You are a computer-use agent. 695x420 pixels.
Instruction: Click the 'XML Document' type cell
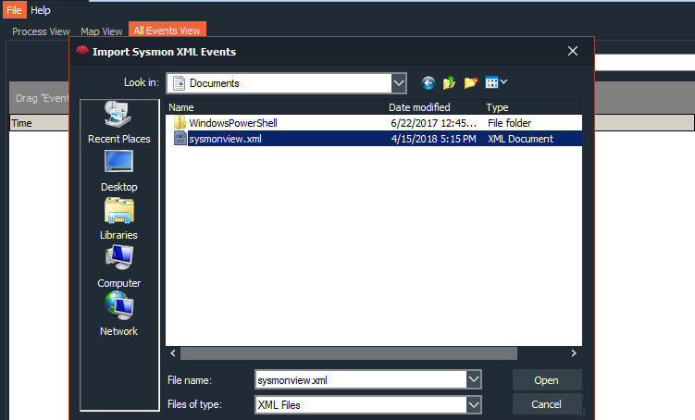coord(520,139)
